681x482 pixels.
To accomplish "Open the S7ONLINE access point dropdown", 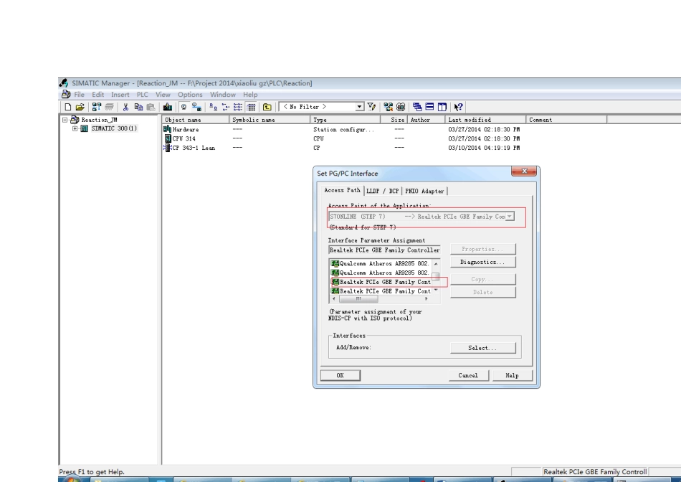I will coord(510,217).
